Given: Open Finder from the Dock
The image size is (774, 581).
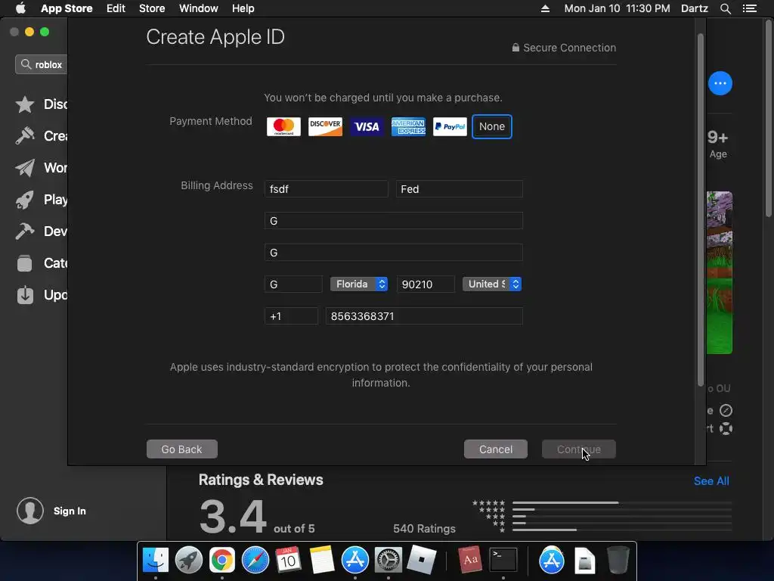Looking at the screenshot, I should (x=156, y=561).
